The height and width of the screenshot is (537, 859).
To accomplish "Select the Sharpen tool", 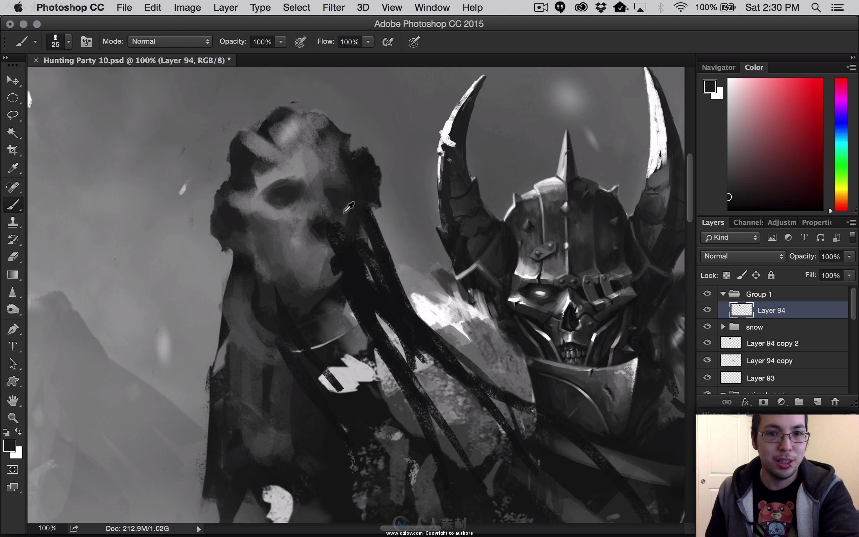I will pos(13,292).
